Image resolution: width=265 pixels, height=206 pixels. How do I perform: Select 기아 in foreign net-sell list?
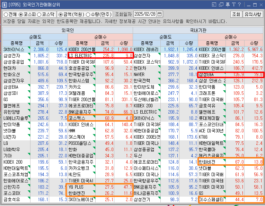pos(8,156)
